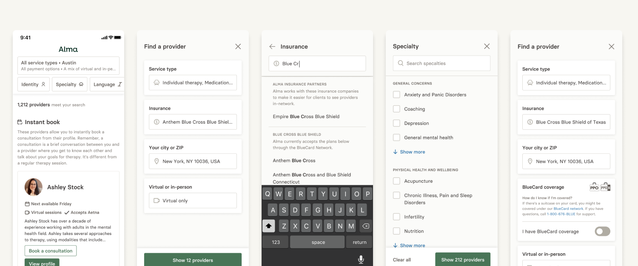Image resolution: width=638 pixels, height=266 pixels.
Task: Tap the microphone dictation icon
Action: click(361, 260)
